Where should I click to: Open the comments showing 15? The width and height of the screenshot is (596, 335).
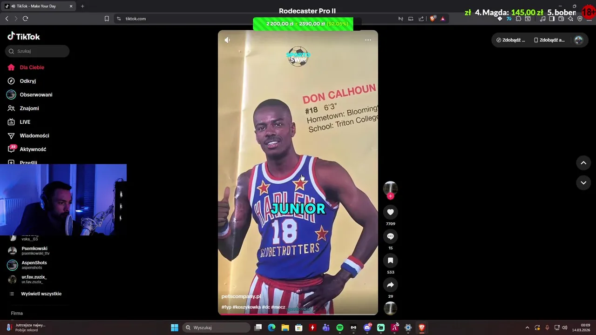[x=390, y=236]
